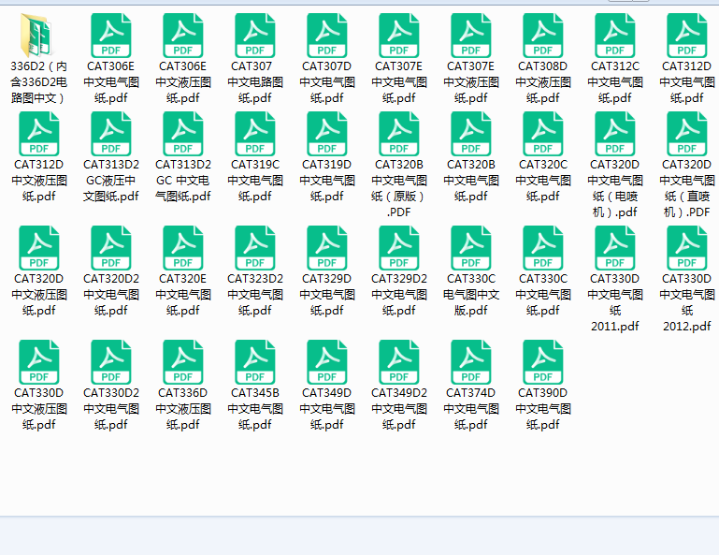The image size is (719, 555).
Task: Pick the CAT307E 中文电气图纸.pdf PDF icon
Action: click(399, 36)
